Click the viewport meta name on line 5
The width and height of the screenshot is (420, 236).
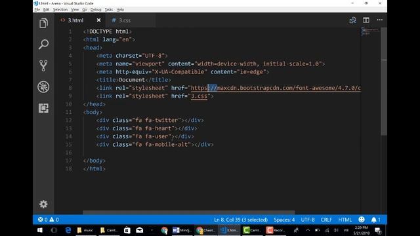(148, 64)
